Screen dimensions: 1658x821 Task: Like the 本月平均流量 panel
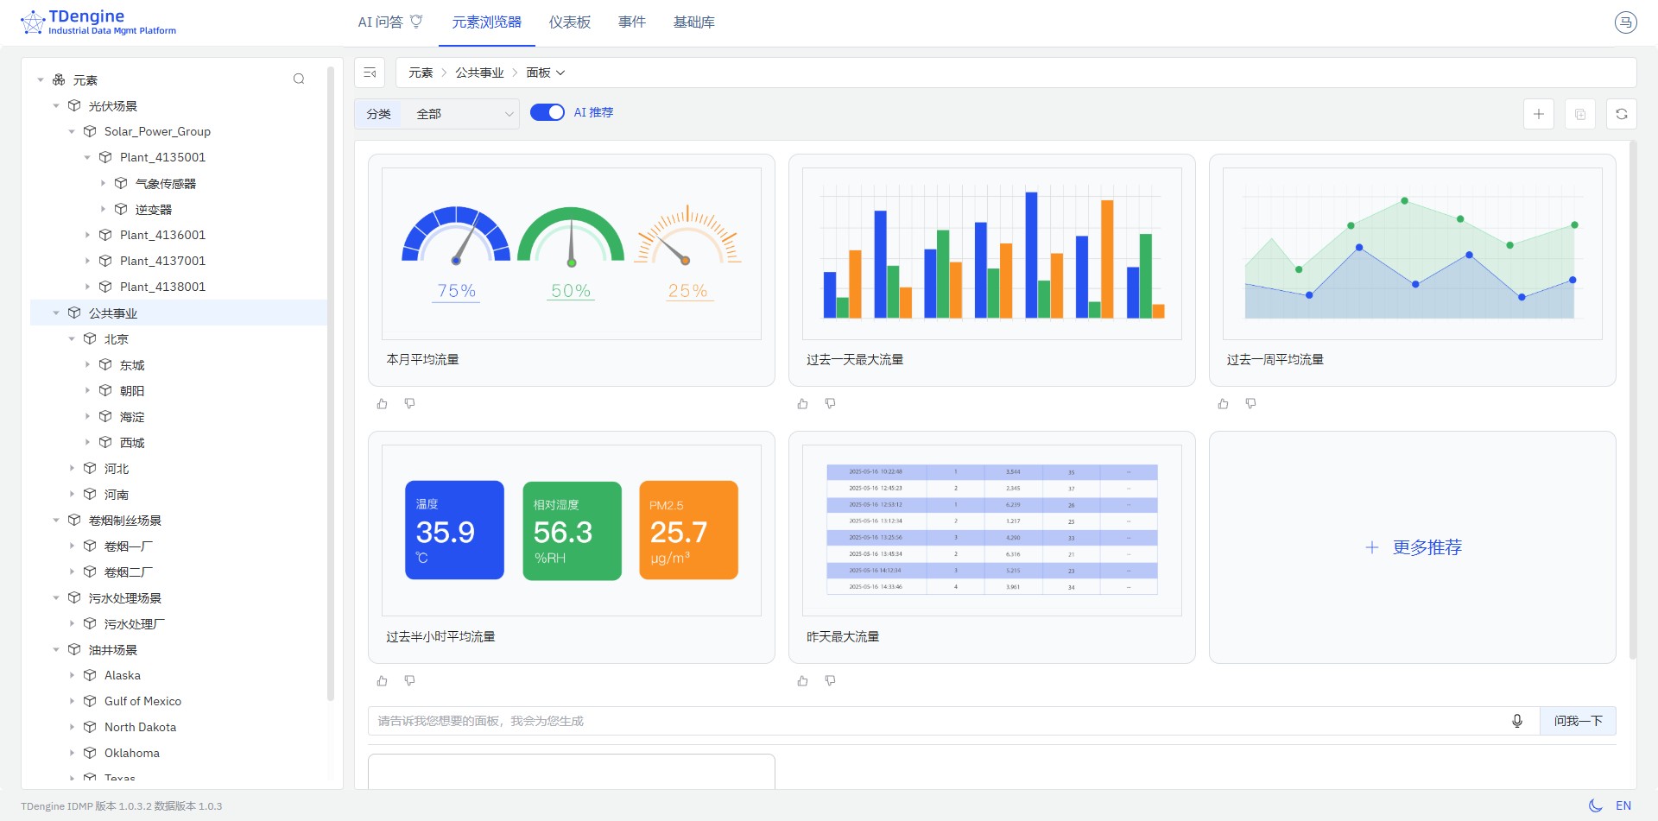(x=383, y=404)
